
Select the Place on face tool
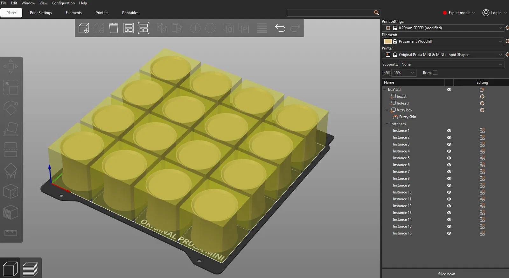click(x=10, y=129)
